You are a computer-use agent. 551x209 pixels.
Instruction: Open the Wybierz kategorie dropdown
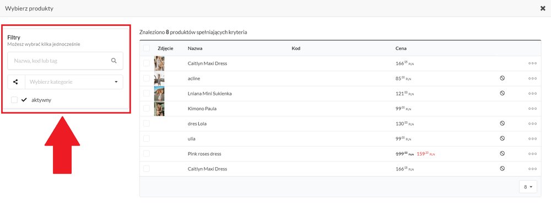point(74,82)
